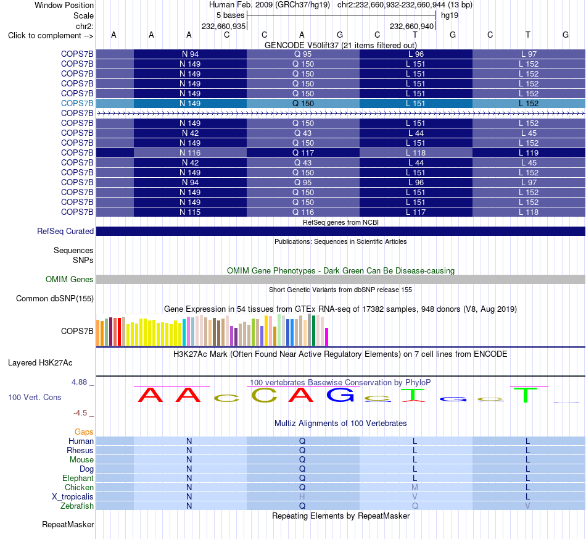The height and width of the screenshot is (539, 586).
Task: Click the RepeatMasker track label
Action: [68, 524]
